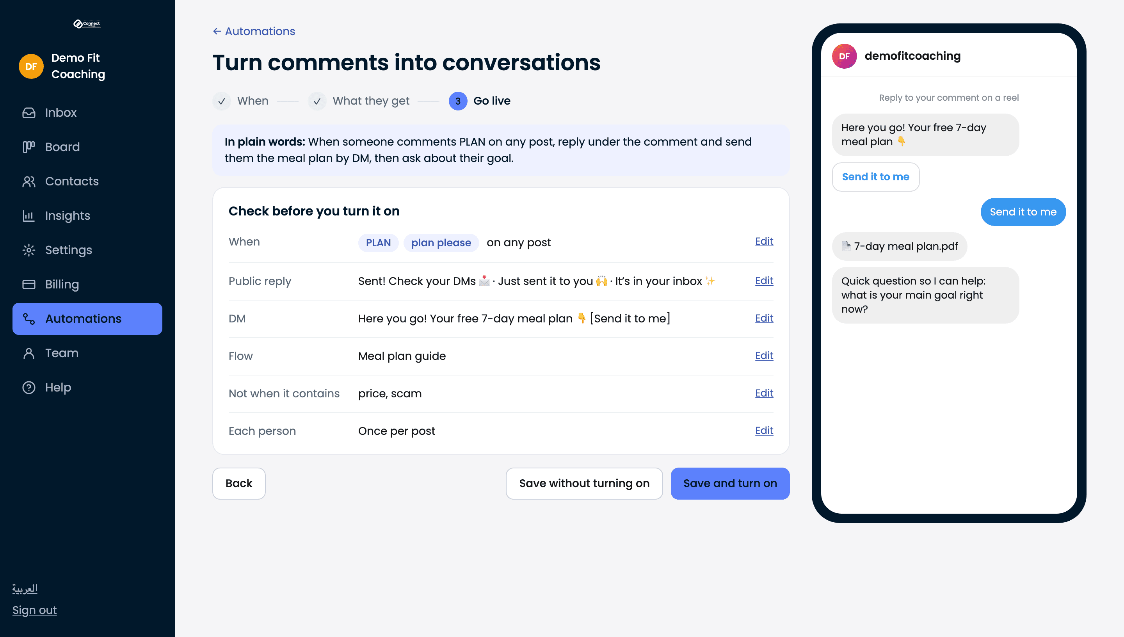Viewport: 1124px width, 637px height.
Task: Click the orange DF account avatar
Action: tap(31, 66)
